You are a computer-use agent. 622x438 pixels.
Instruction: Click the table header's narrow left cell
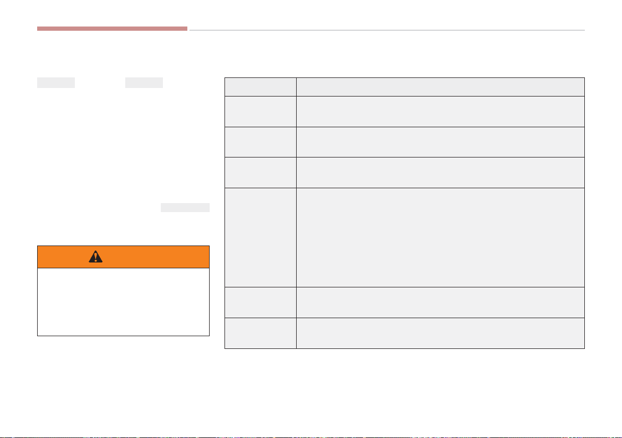coord(260,87)
